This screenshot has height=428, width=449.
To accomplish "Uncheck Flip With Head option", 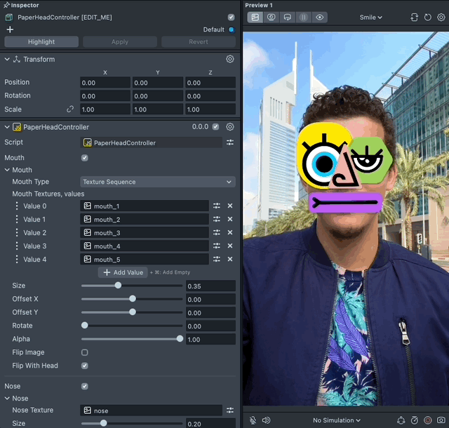I will click(x=85, y=366).
